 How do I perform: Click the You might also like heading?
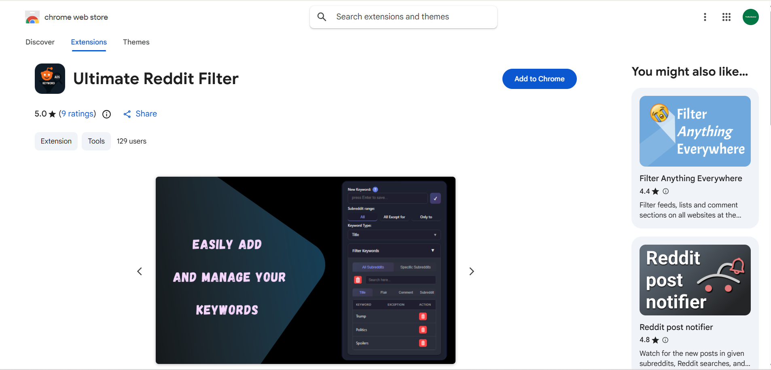click(x=690, y=72)
